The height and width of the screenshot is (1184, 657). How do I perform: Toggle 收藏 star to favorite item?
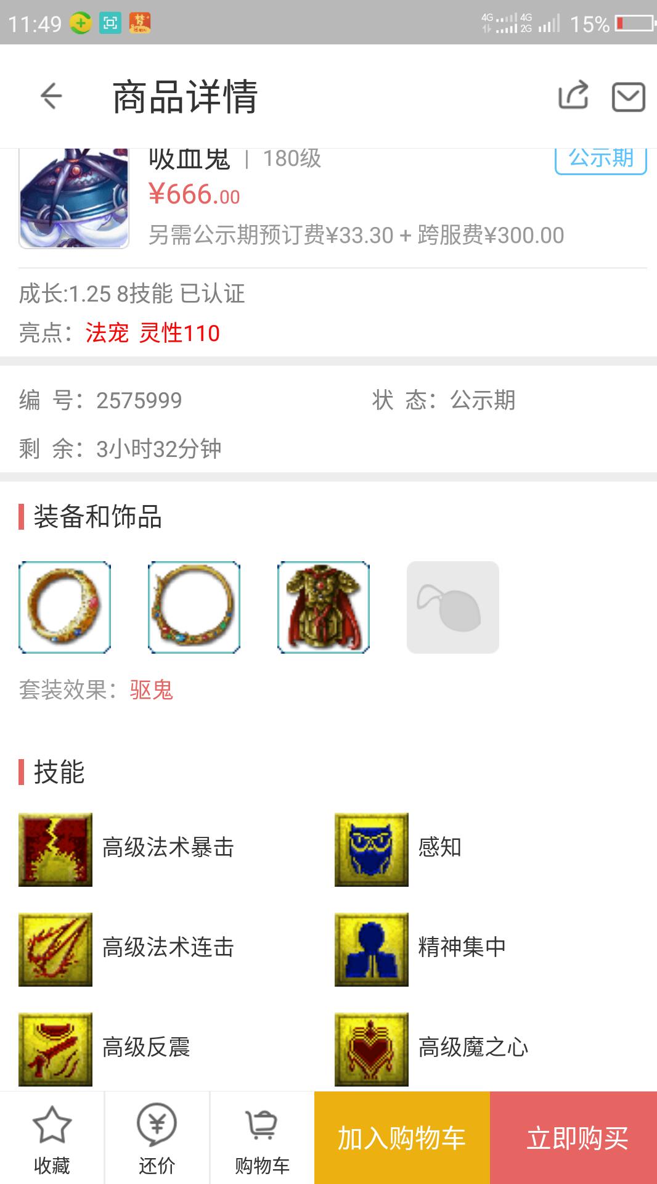pos(52,1138)
